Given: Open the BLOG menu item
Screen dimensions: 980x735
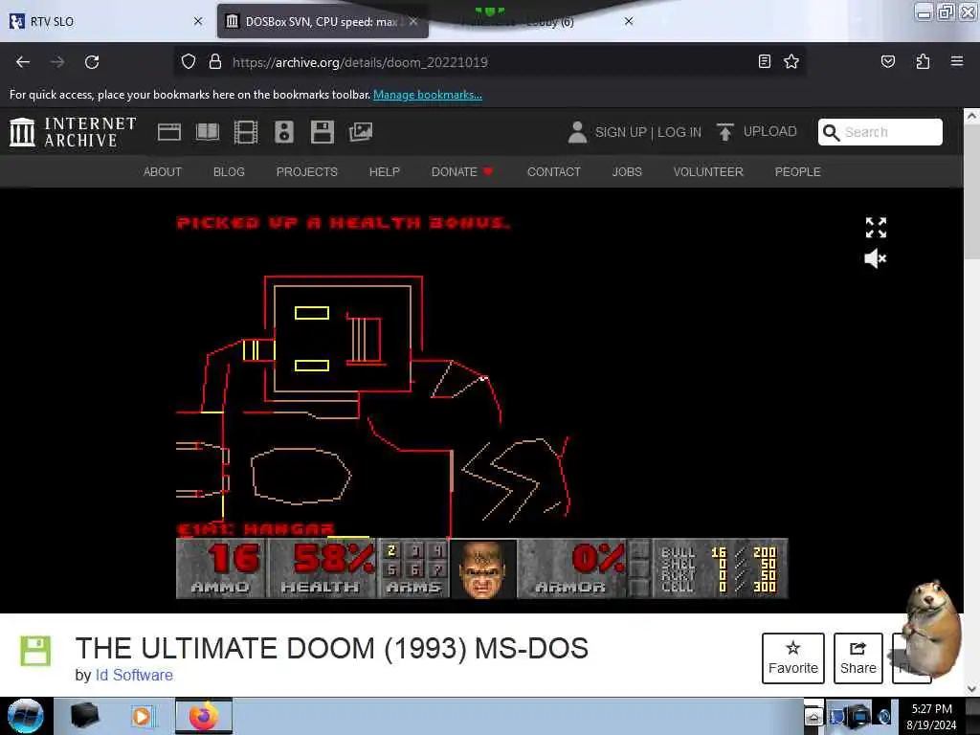Looking at the screenshot, I should 229,172.
